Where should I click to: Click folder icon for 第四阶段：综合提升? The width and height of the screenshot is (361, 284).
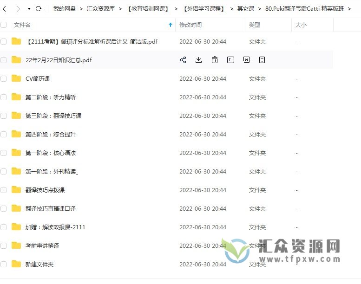[16, 134]
